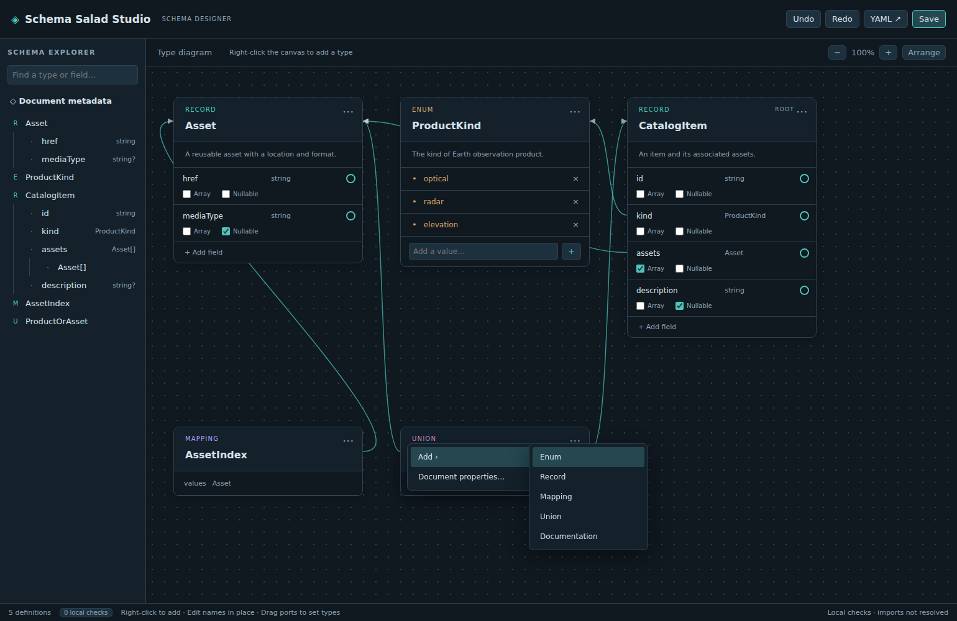Viewport: 957px width, 621px height.
Task: Open the CatalogItem card options menu
Action: pyautogui.click(x=802, y=112)
